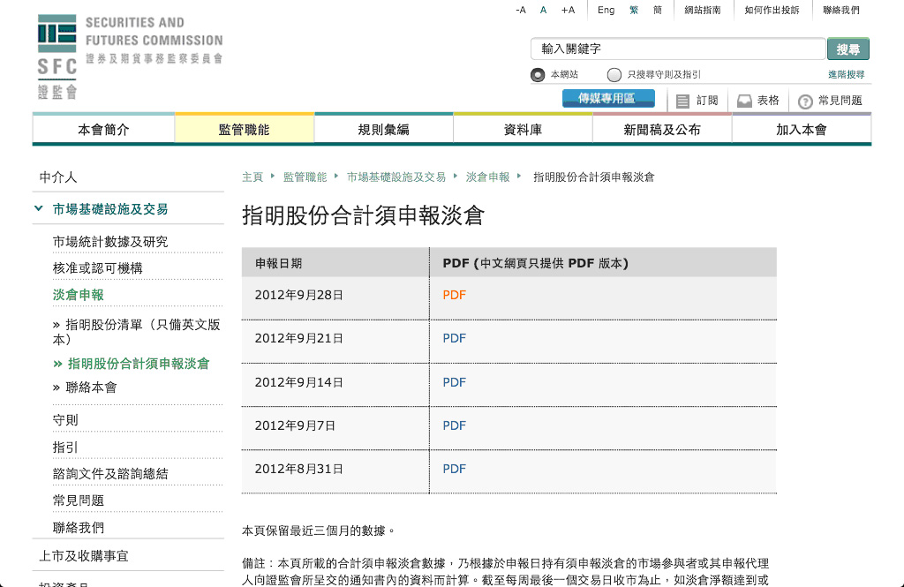Open 指明股份合計須申報淡倉 sidebar link
Image resolution: width=904 pixels, height=587 pixels.
click(x=132, y=364)
